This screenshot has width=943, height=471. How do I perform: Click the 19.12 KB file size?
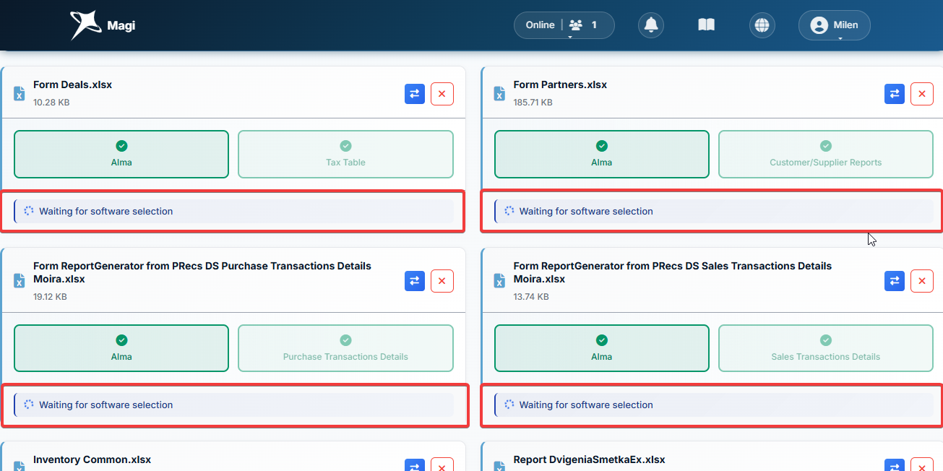50,297
